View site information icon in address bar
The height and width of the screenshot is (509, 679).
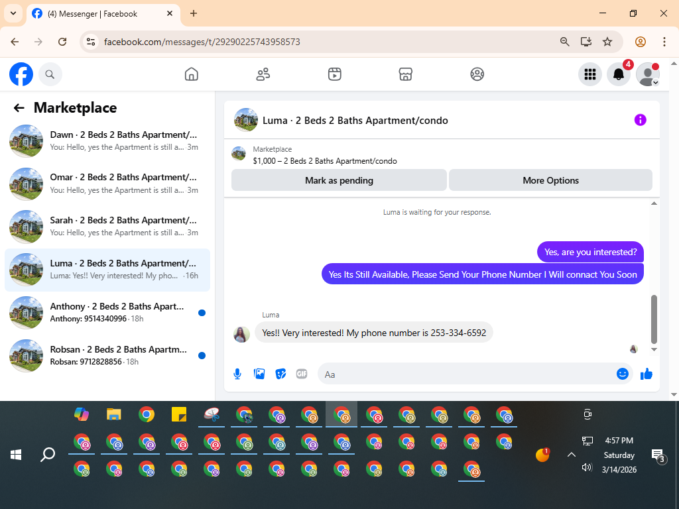[x=91, y=42]
